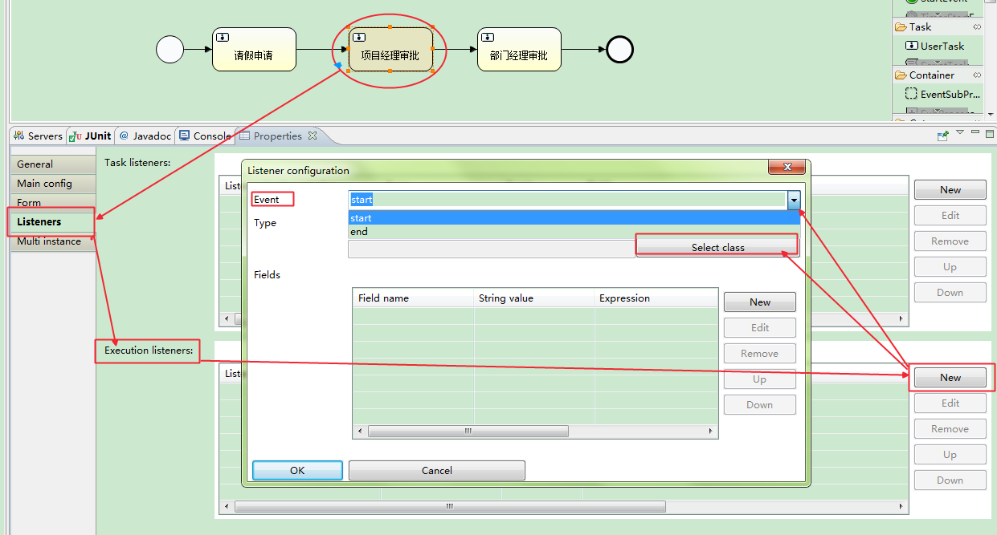The width and height of the screenshot is (997, 535).
Task: Click the Expression column header
Action: (x=656, y=298)
